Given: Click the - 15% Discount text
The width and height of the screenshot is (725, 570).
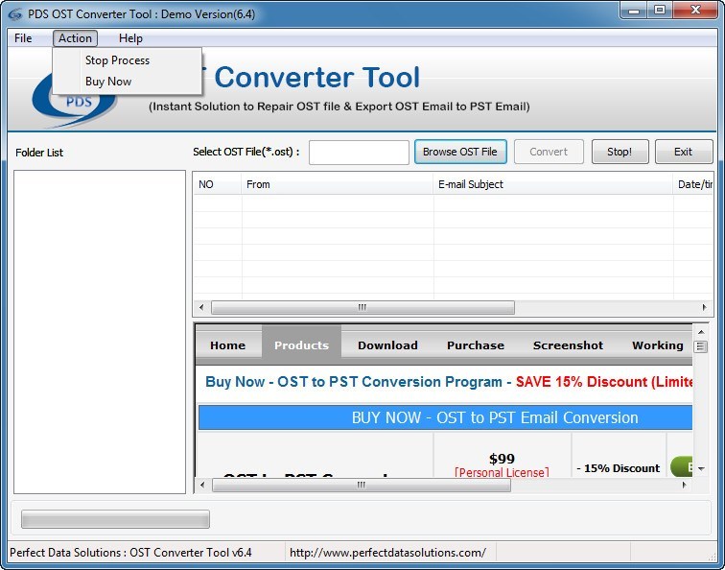Looking at the screenshot, I should (619, 468).
